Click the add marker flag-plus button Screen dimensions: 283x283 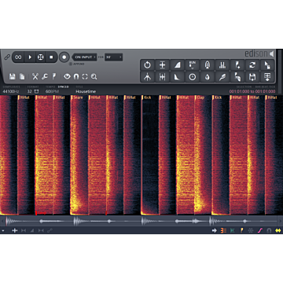point(237,64)
